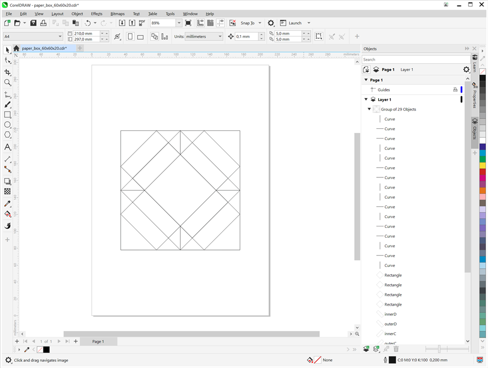Click the Launch button
The width and height of the screenshot is (488, 368).
click(x=295, y=23)
